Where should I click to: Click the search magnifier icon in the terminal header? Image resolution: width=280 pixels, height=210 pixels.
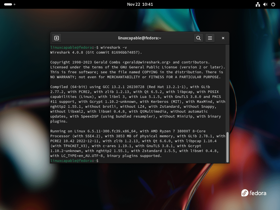tap(199, 38)
